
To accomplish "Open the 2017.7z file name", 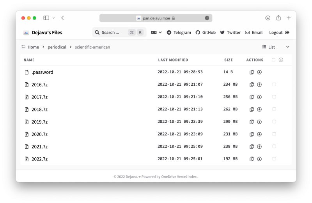I will click(x=40, y=97).
